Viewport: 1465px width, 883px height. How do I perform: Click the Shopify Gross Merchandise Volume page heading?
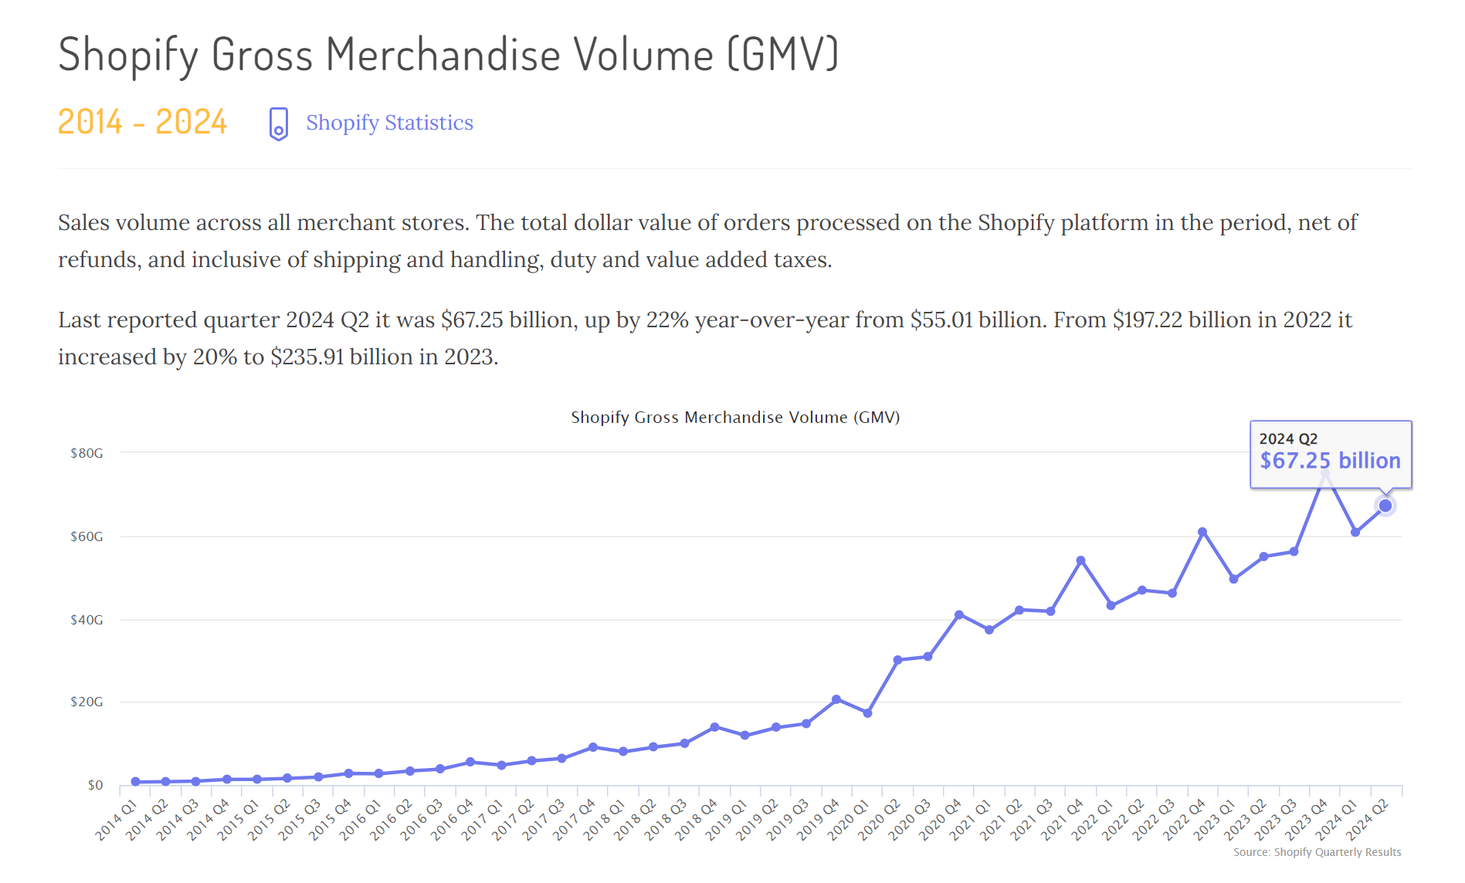(448, 54)
